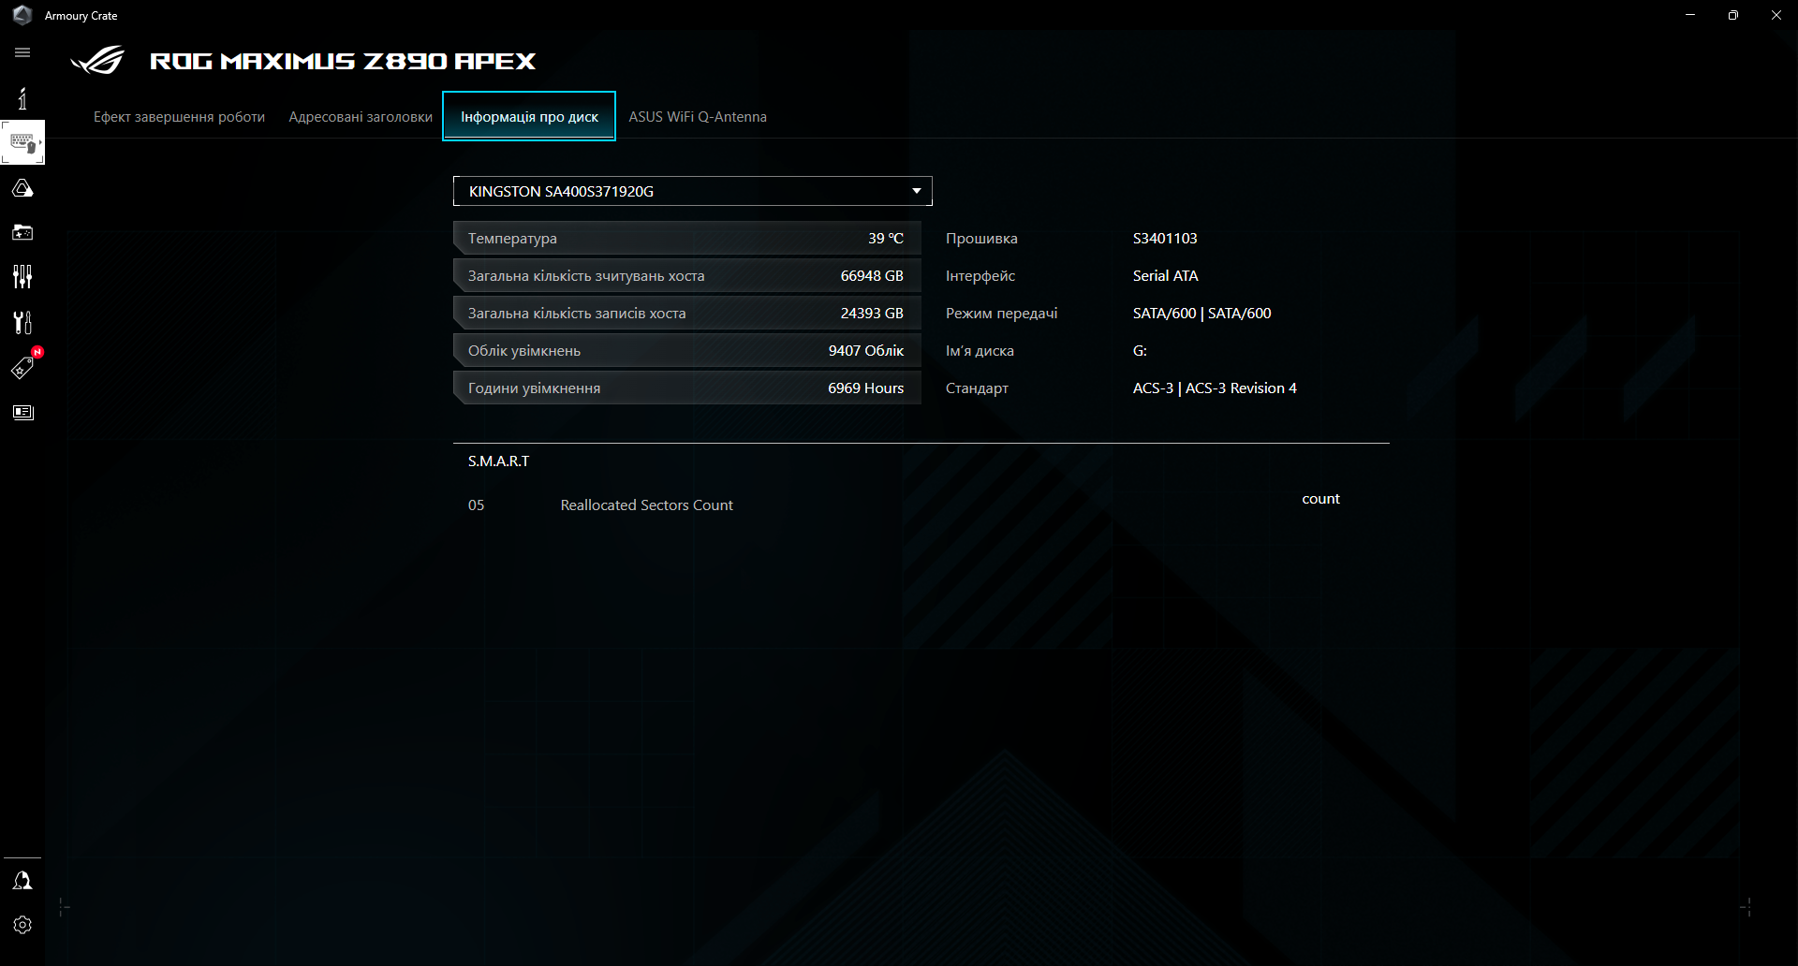Viewport: 1798px width, 966px height.
Task: Open Aura Sync triangle icon
Action: coord(22,188)
